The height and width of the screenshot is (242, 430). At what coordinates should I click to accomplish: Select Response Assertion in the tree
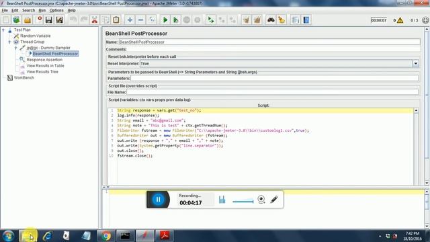coord(44,60)
